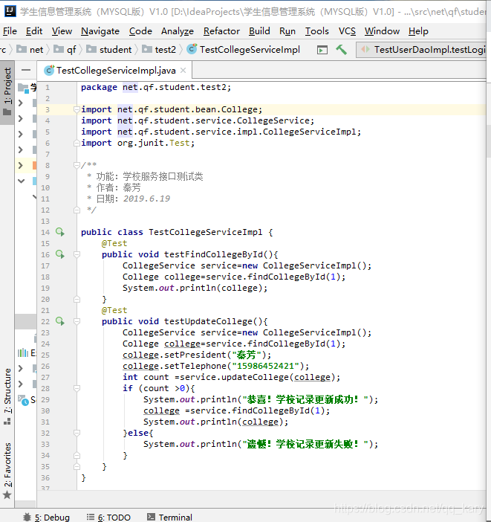Build the project with the hammer icon
Viewport: 491px width, 522px height.
pos(341,50)
